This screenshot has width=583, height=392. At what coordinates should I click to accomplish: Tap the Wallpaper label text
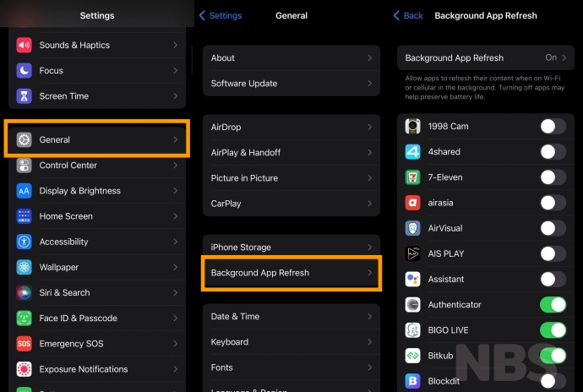[59, 268]
